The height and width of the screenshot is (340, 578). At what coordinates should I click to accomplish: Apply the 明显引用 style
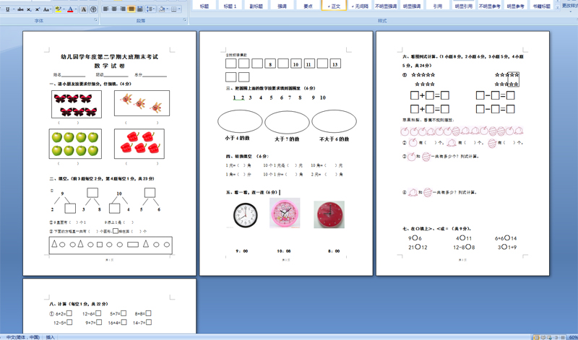pyautogui.click(x=463, y=5)
